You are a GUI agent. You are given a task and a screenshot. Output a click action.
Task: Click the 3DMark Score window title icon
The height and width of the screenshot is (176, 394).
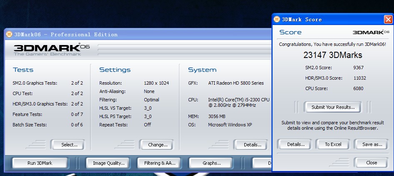pos(277,19)
